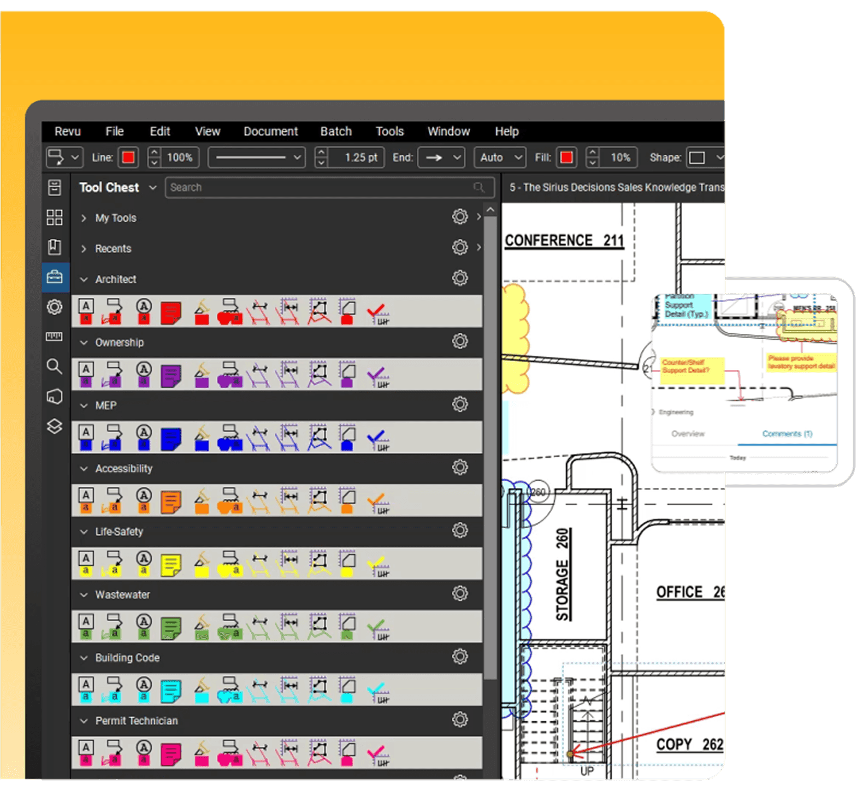This screenshot has height=790, width=863.
Task: Open the Life-Safety tool set settings gear
Action: [x=460, y=530]
